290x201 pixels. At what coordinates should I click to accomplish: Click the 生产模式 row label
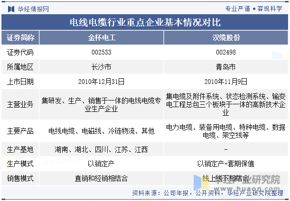click(x=20, y=164)
